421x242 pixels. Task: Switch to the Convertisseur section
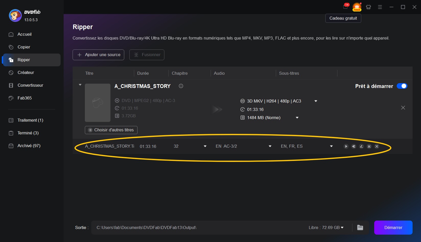(x=30, y=85)
